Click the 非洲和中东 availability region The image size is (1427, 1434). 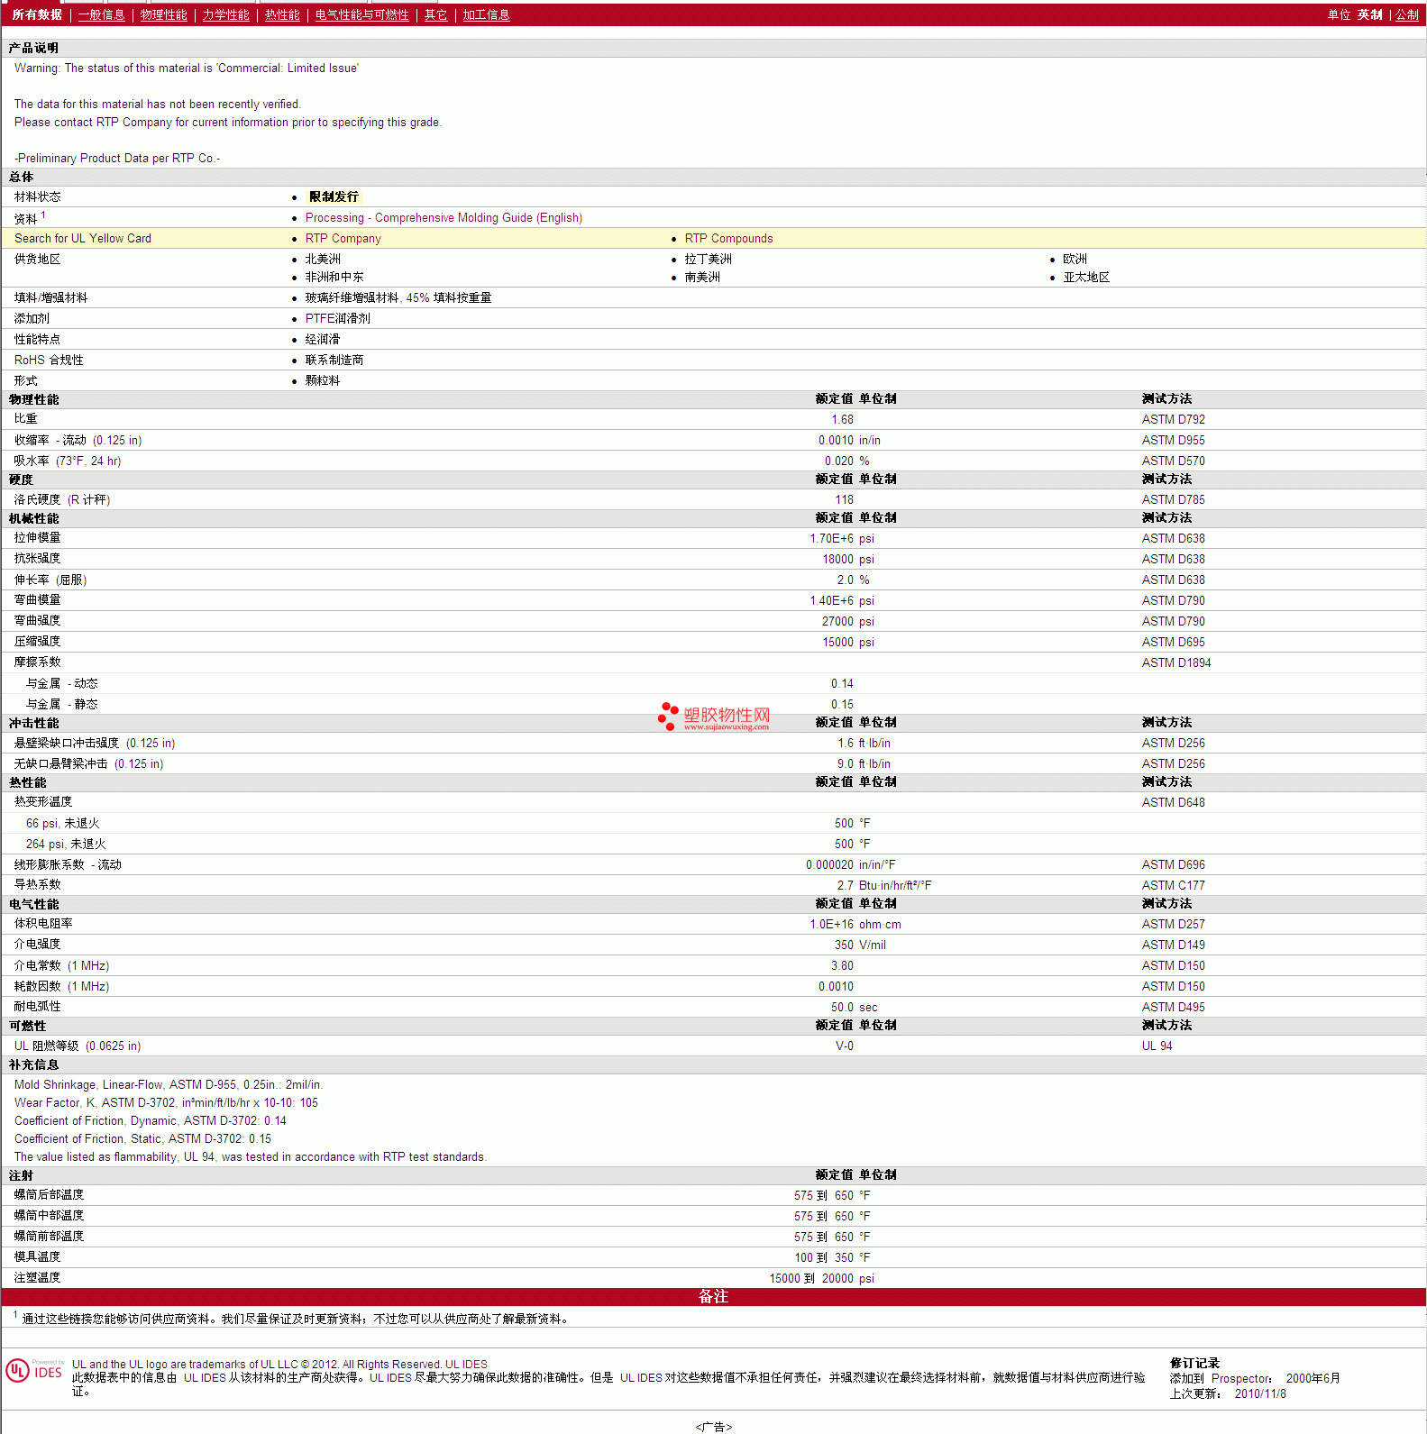tap(334, 277)
